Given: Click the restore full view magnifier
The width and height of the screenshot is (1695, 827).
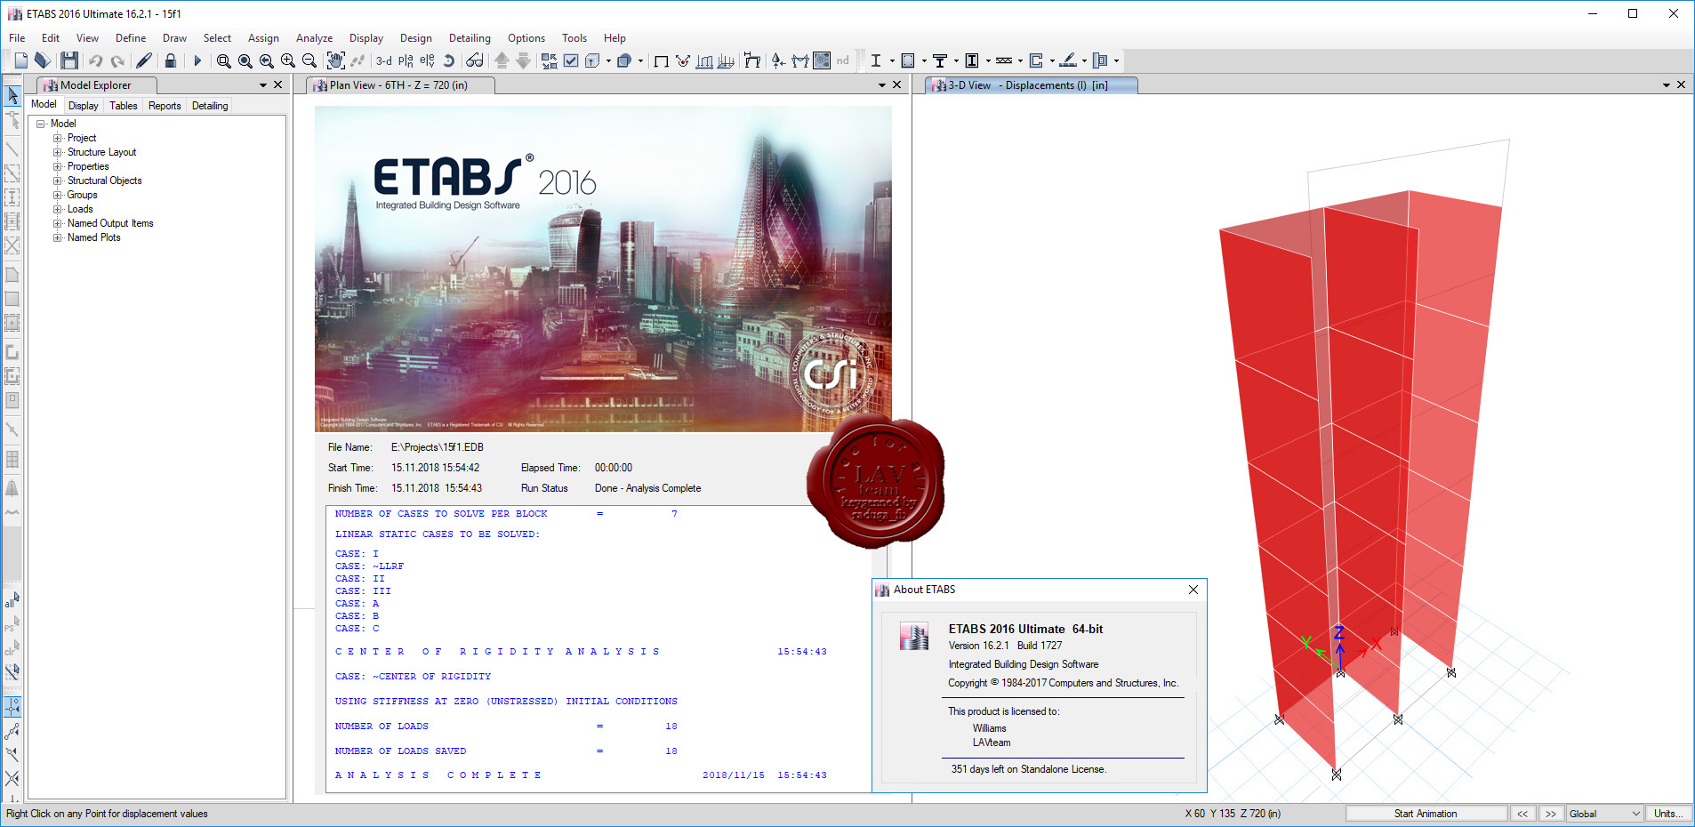Looking at the screenshot, I should click(x=245, y=60).
